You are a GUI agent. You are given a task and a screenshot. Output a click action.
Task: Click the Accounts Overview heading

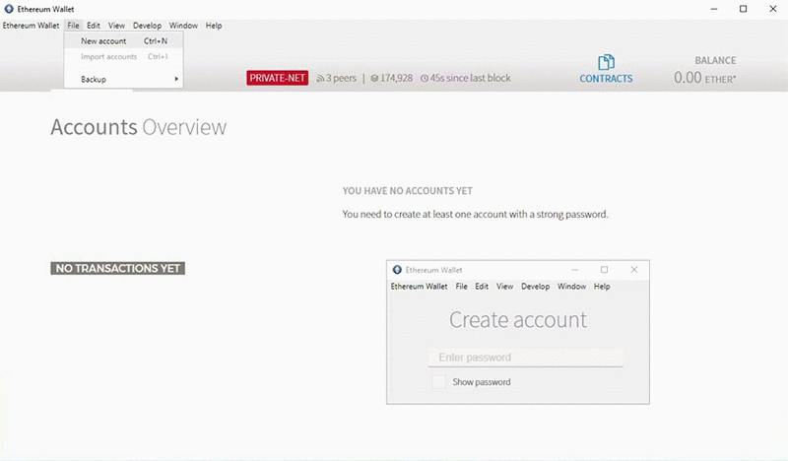(x=138, y=127)
